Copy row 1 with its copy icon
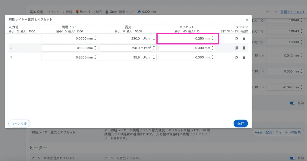The height and width of the screenshot is (161, 307). (x=236, y=39)
